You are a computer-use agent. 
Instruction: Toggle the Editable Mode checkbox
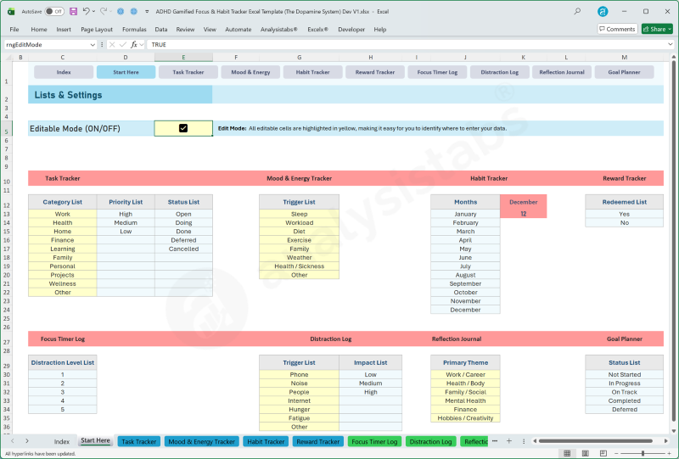click(x=183, y=128)
